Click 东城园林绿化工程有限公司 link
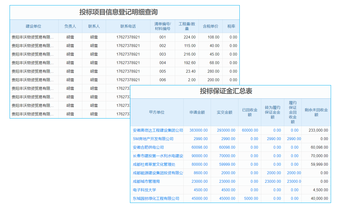 157,199
